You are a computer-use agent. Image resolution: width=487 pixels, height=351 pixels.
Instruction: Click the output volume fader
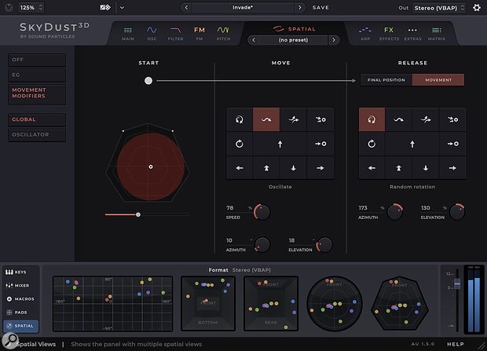(x=457, y=283)
